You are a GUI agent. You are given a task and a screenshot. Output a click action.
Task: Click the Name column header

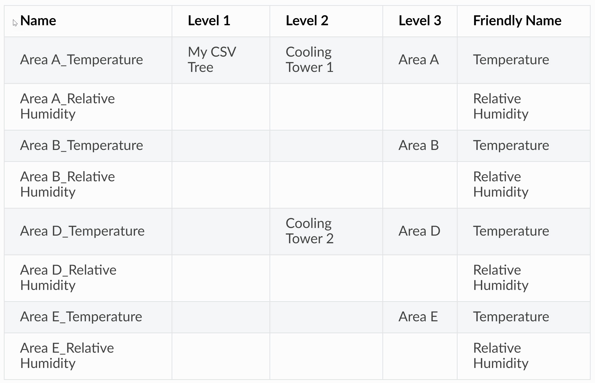[x=88, y=21]
